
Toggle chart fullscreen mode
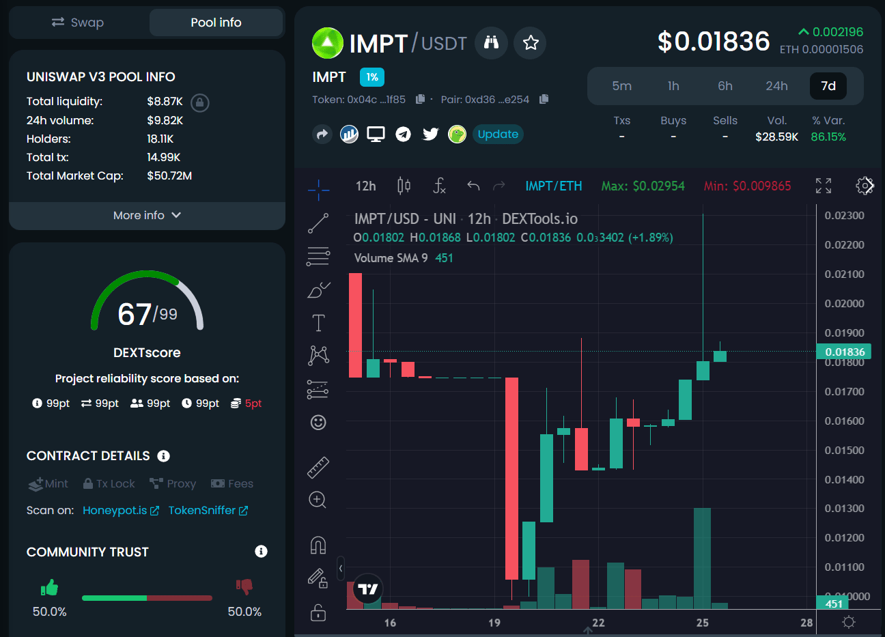click(824, 186)
